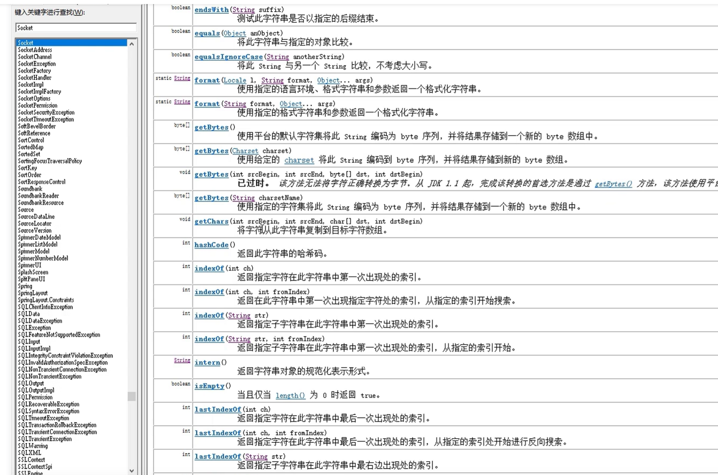The height and width of the screenshot is (475, 718).
Task: Select Socket in the index list
Action: click(x=71, y=43)
